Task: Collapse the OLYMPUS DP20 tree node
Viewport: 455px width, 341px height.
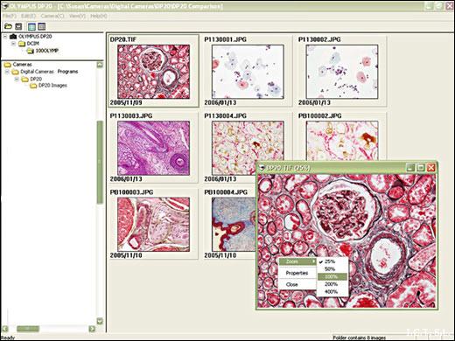Action: [5, 37]
